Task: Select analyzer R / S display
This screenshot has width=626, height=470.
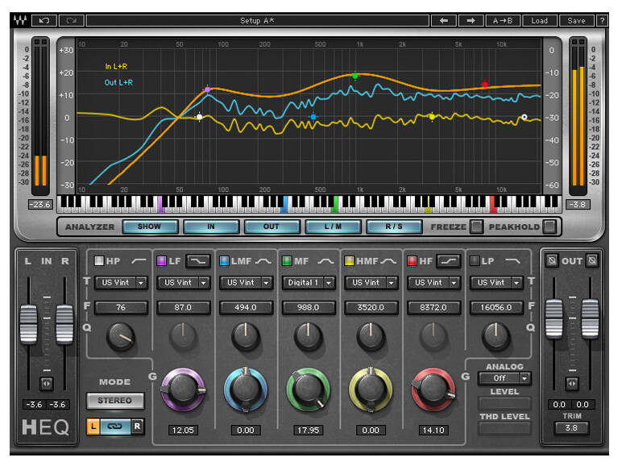Action: pyautogui.click(x=394, y=227)
